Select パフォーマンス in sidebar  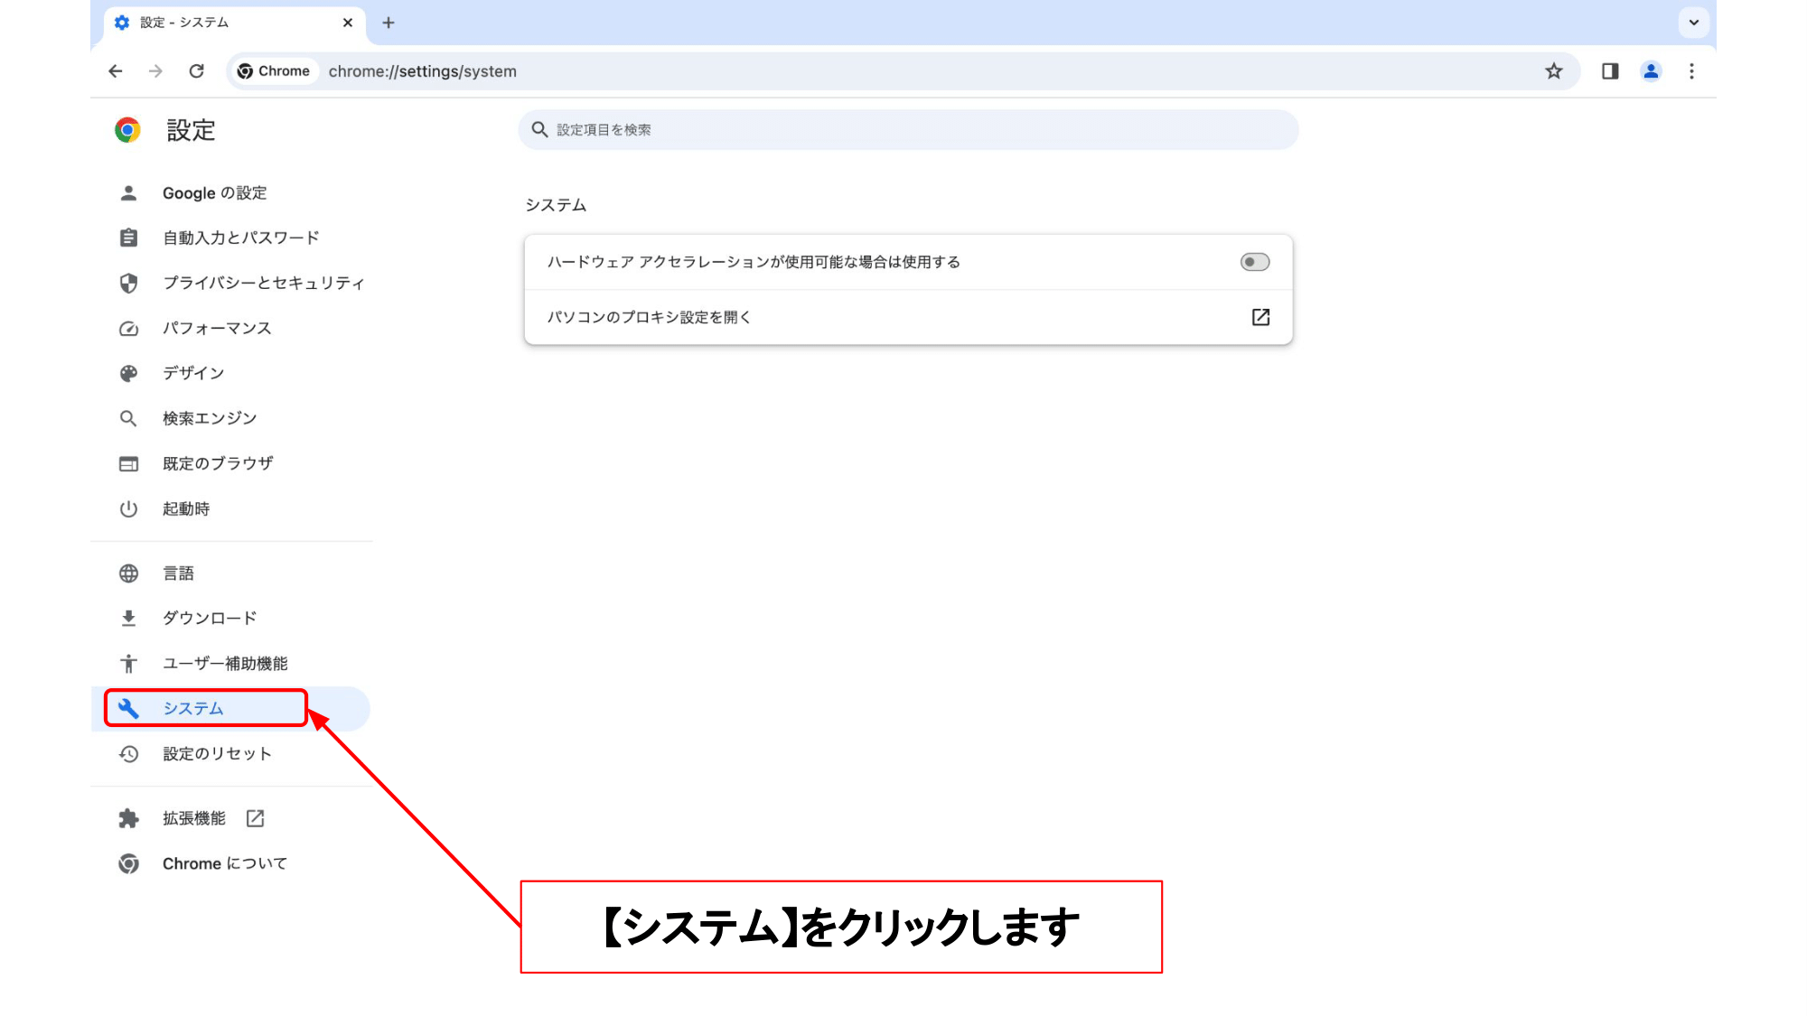[217, 329]
